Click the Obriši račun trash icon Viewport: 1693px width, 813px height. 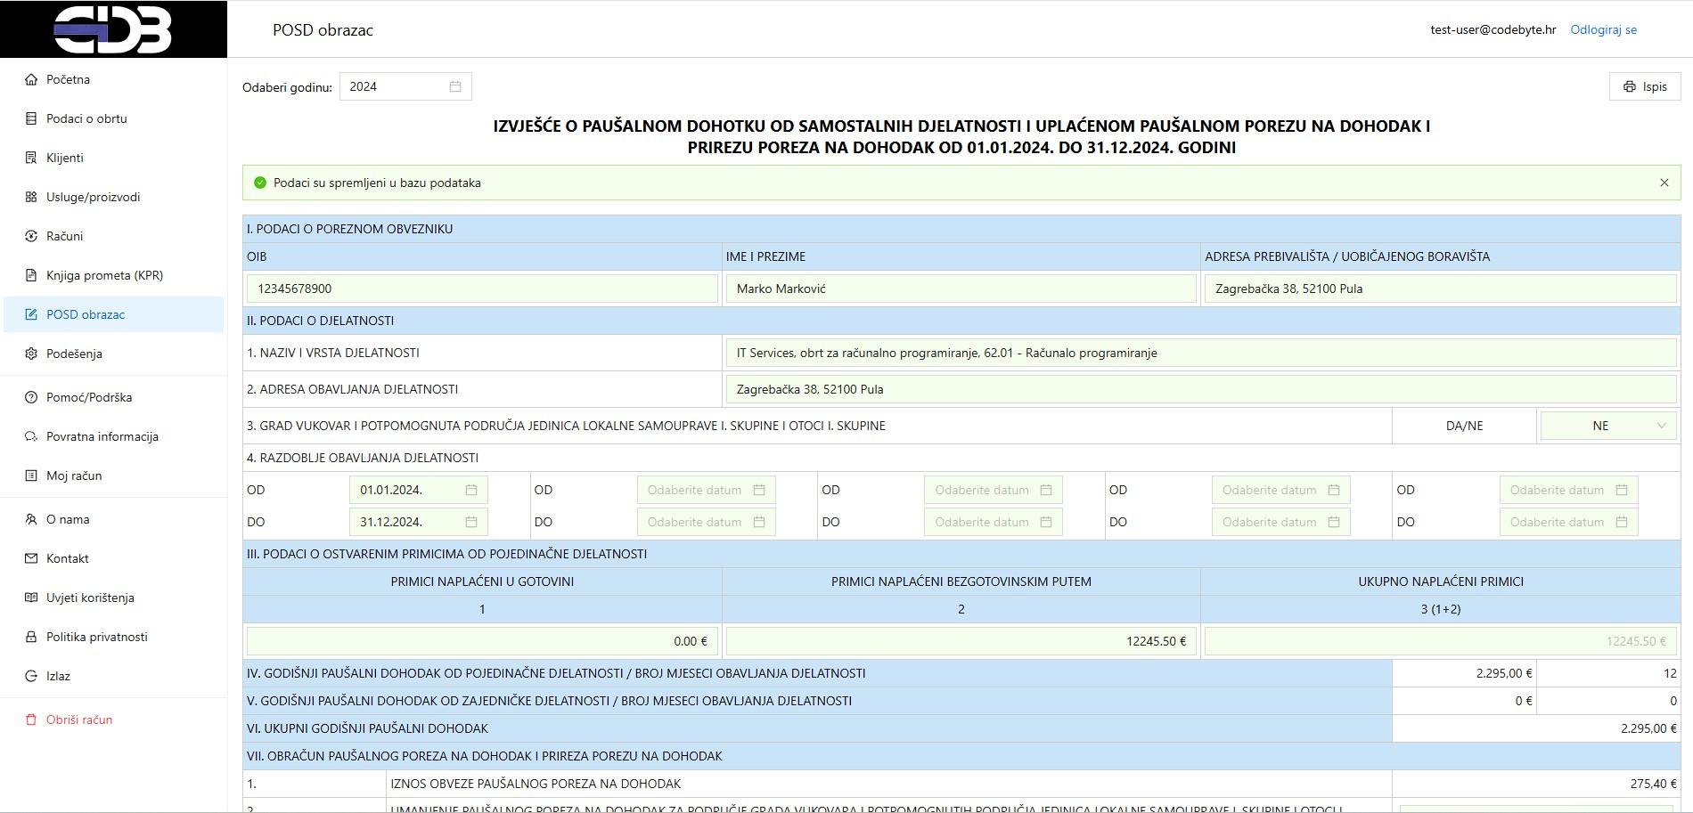(31, 720)
